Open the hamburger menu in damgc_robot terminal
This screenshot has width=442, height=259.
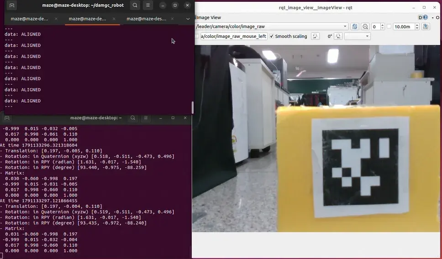[147, 5]
